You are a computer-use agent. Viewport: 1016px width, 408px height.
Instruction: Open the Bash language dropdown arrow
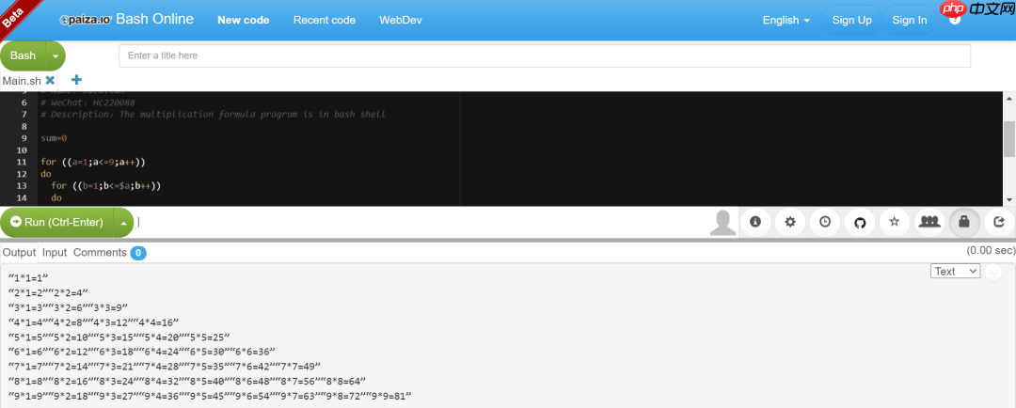pyautogui.click(x=56, y=55)
